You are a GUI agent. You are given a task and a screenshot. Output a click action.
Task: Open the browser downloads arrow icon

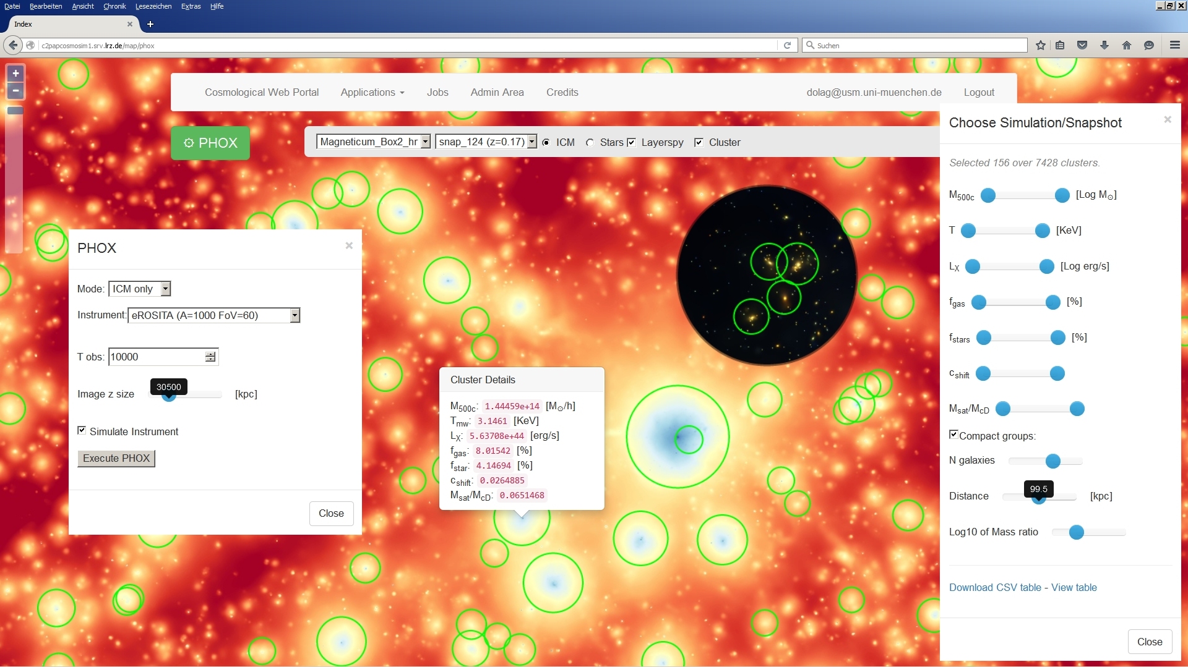tap(1104, 45)
